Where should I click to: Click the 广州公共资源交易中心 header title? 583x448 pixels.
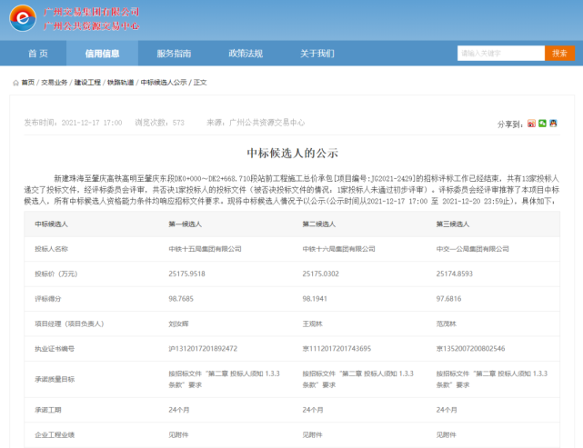91,26
